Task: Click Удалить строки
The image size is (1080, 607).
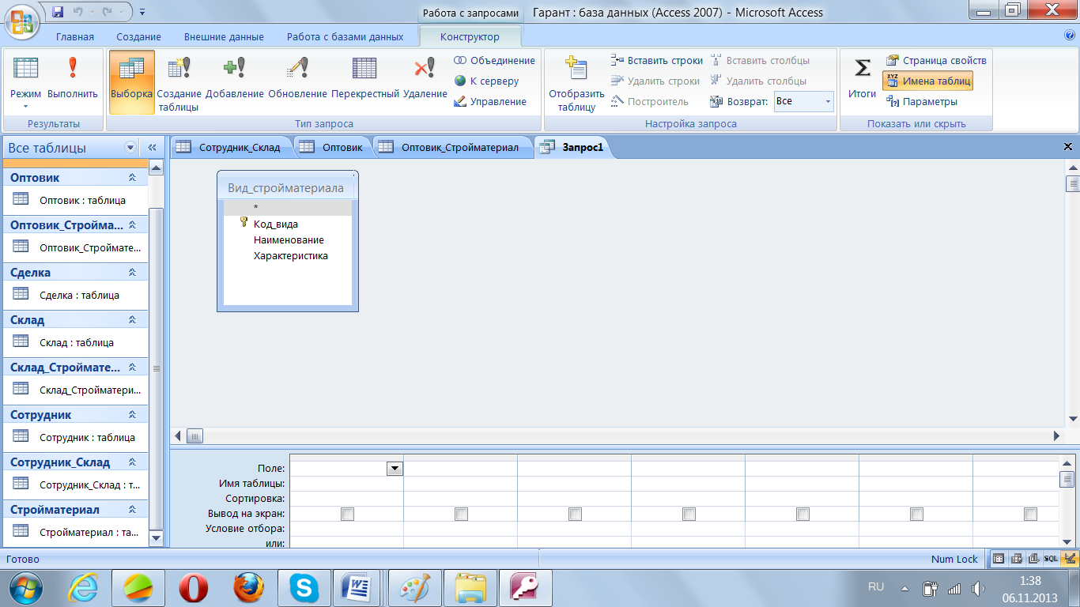Action: tap(655, 81)
